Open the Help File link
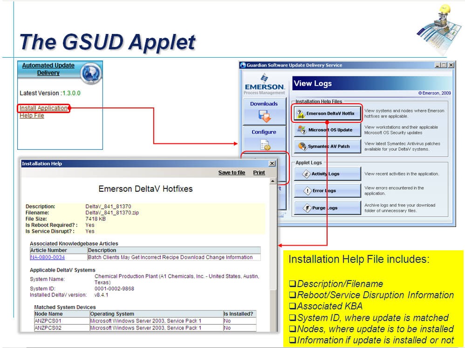This screenshot has width=465, height=348. [x=32, y=115]
